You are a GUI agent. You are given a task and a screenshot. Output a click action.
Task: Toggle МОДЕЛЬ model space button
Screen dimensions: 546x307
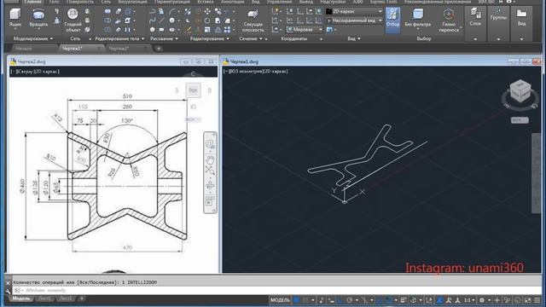[280, 300]
